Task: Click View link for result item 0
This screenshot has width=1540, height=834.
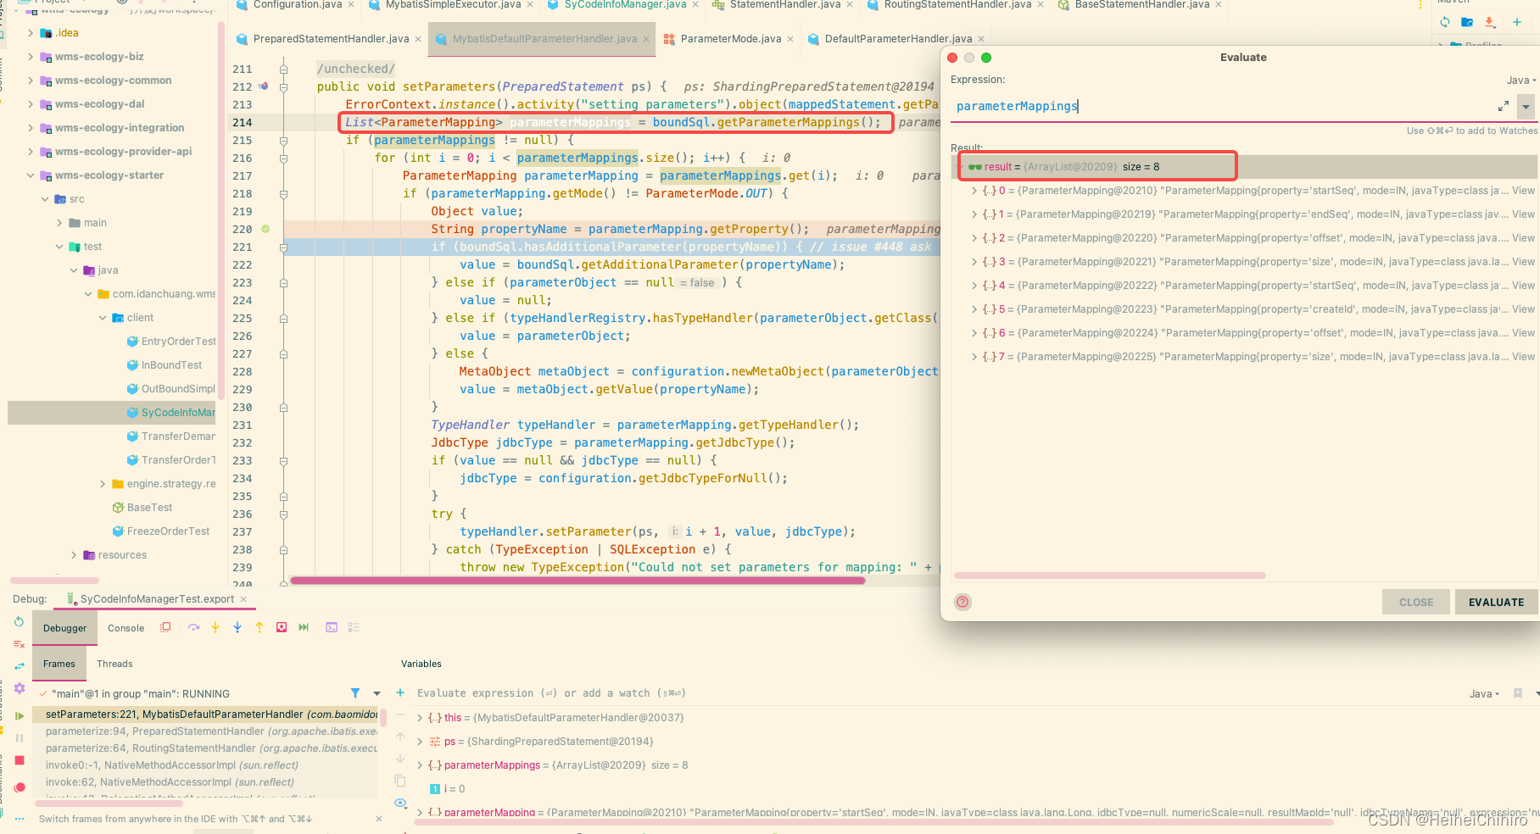Action: click(1523, 191)
